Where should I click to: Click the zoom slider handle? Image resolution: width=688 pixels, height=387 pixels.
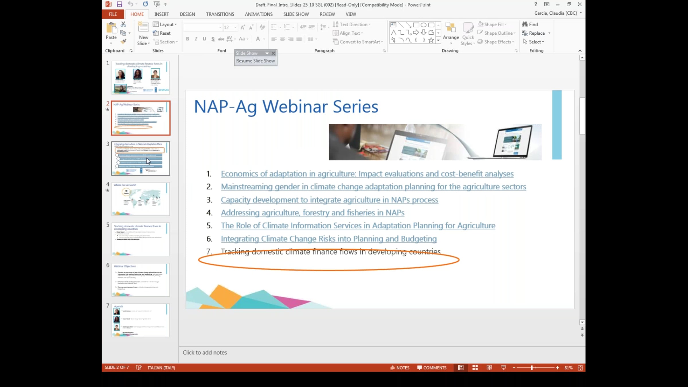(x=532, y=368)
